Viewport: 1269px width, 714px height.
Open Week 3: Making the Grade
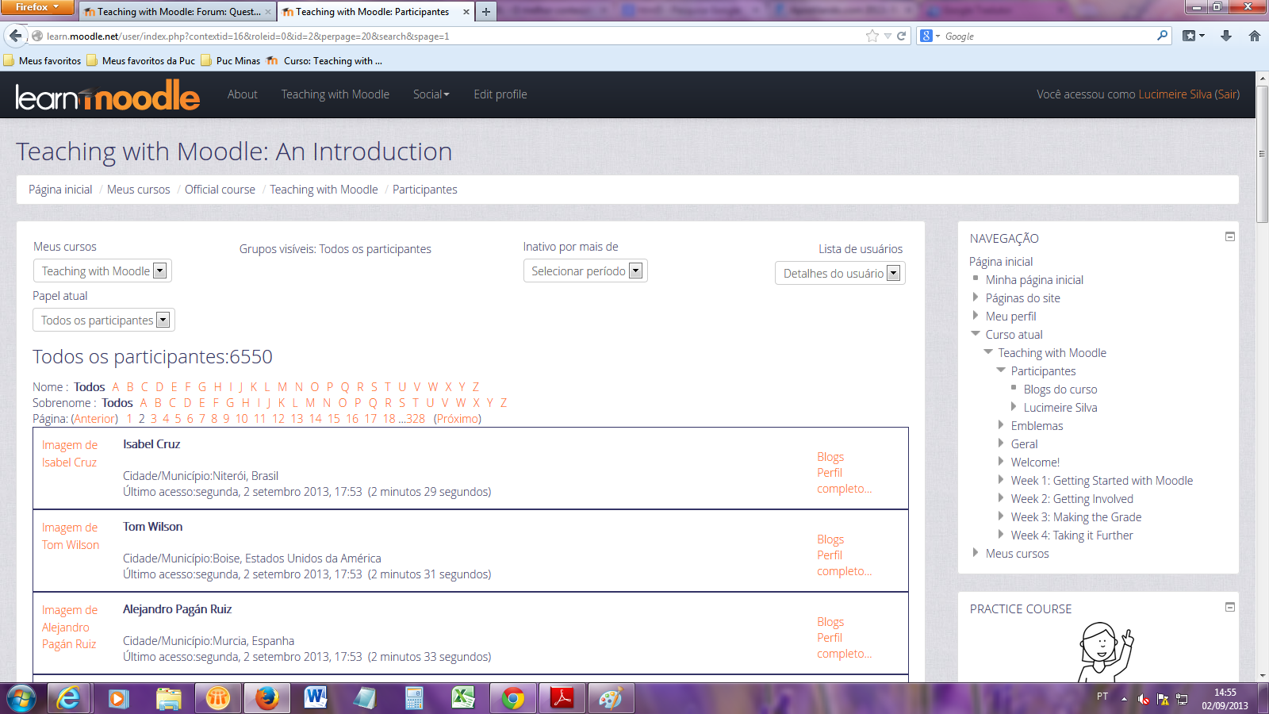tap(1076, 517)
